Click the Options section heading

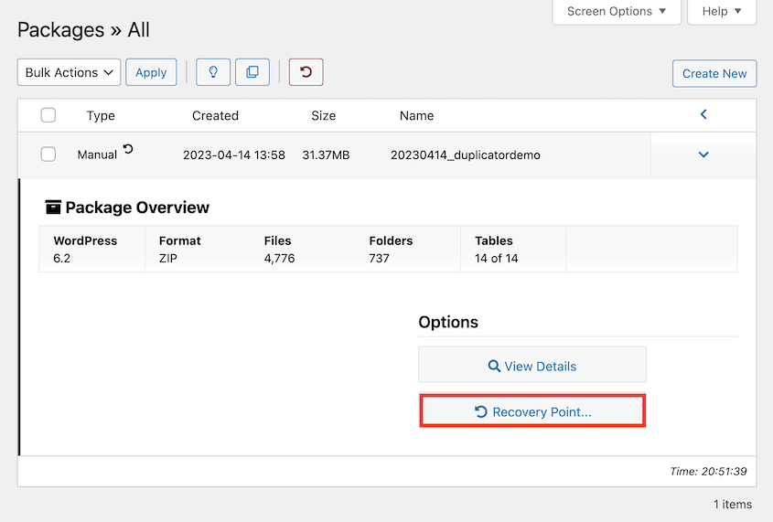click(448, 322)
